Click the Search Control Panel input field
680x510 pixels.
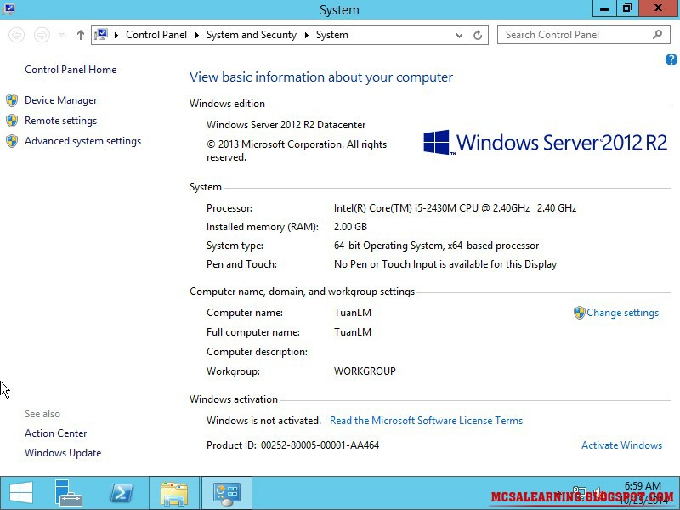[x=569, y=35]
